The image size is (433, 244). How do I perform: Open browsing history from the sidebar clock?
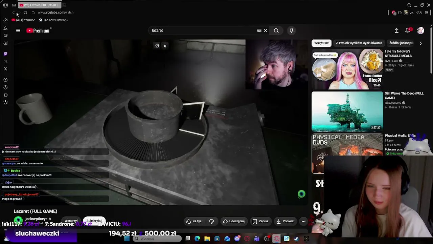pyautogui.click(x=5, y=87)
